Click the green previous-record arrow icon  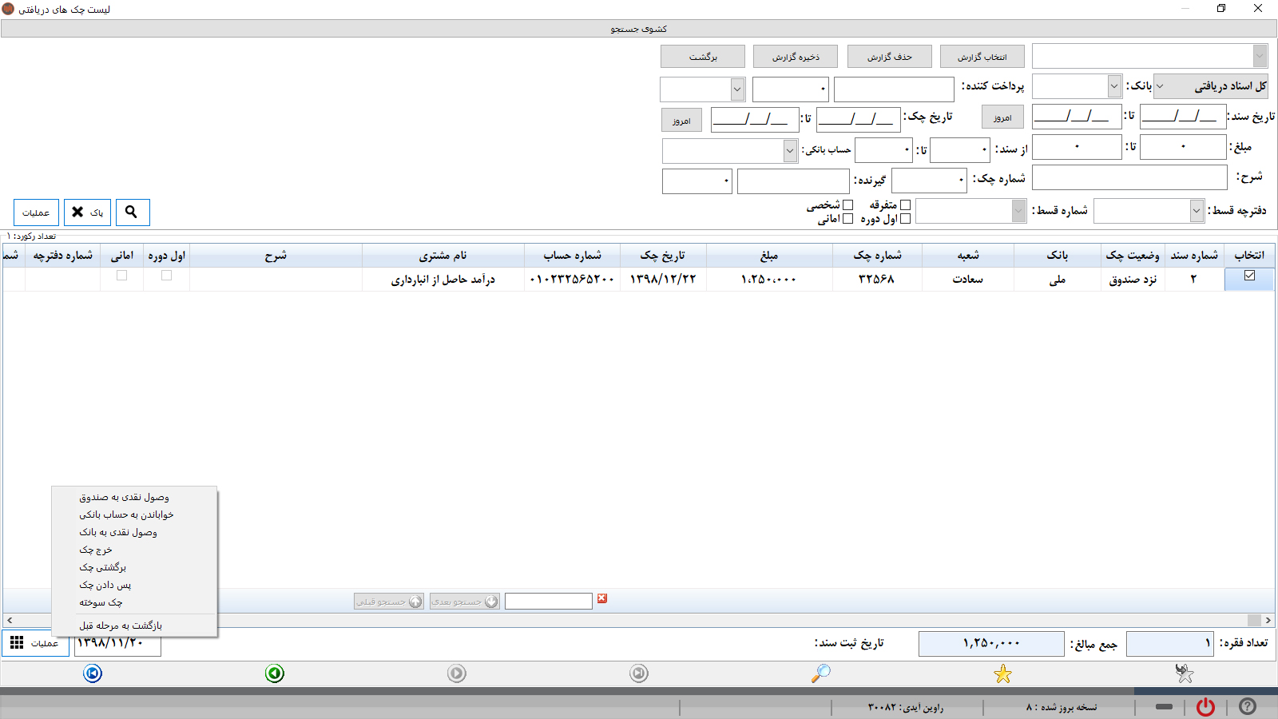tap(275, 673)
